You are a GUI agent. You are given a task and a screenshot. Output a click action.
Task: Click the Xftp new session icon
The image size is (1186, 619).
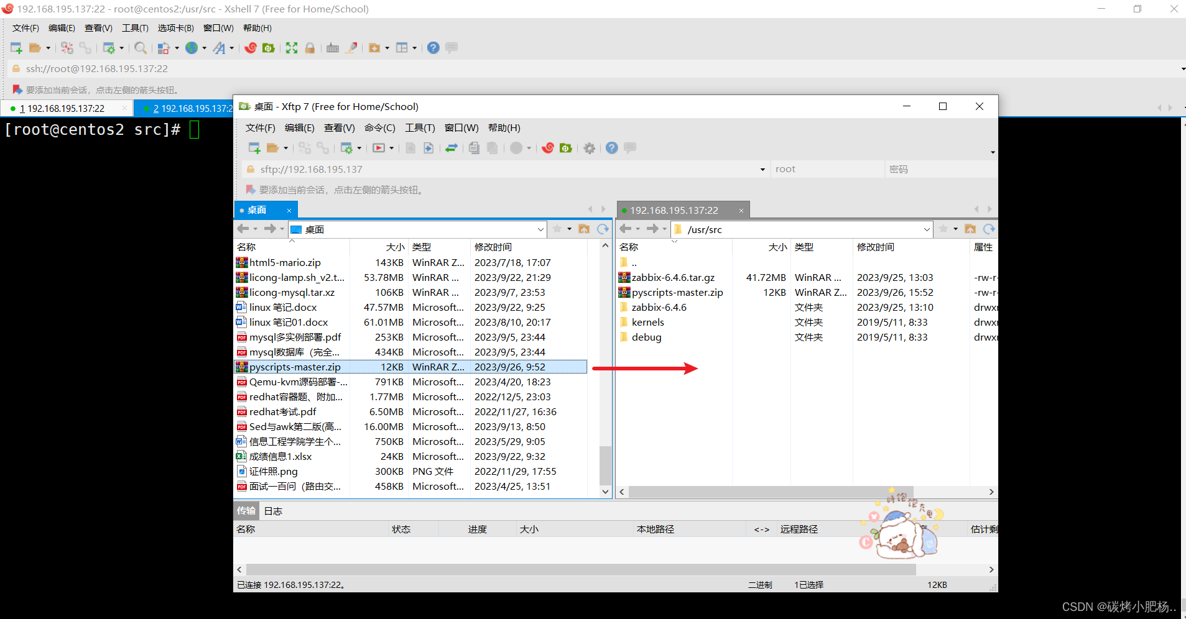click(254, 148)
